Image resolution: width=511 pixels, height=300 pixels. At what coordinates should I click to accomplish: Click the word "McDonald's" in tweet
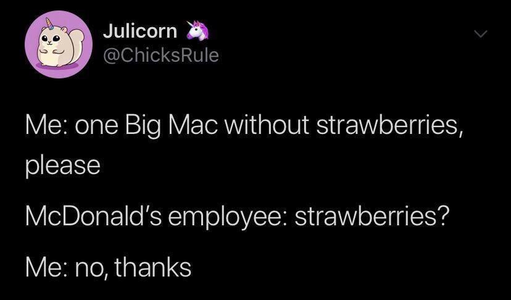click(x=93, y=216)
